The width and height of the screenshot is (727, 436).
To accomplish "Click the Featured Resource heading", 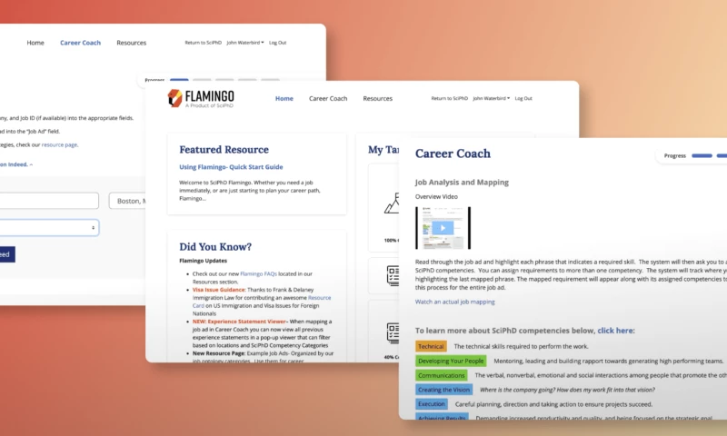I will tap(224, 150).
